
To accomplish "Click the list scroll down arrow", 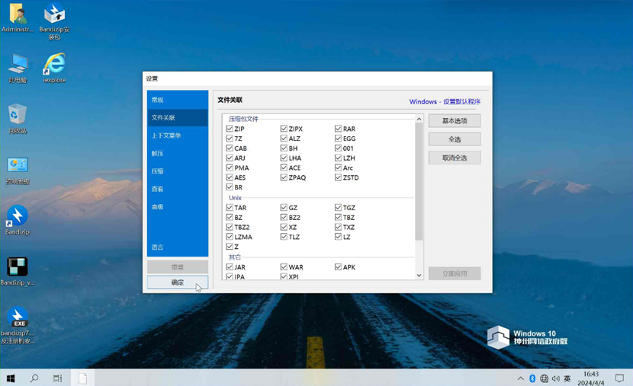I will 419,275.
